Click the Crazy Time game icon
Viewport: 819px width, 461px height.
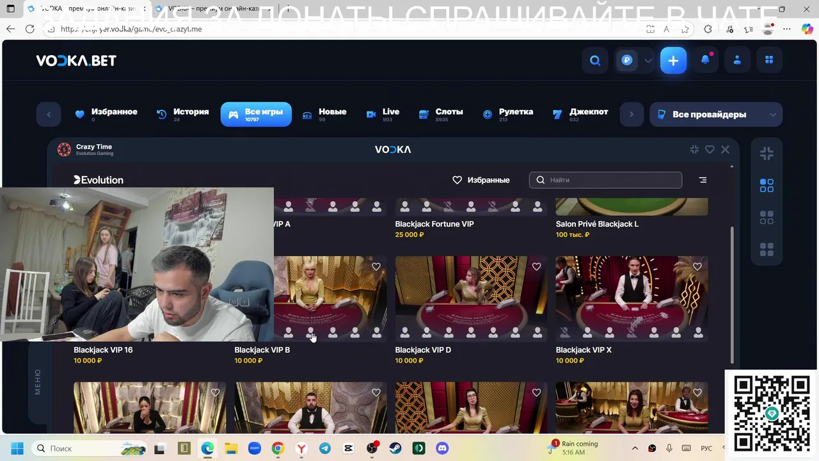coord(64,149)
